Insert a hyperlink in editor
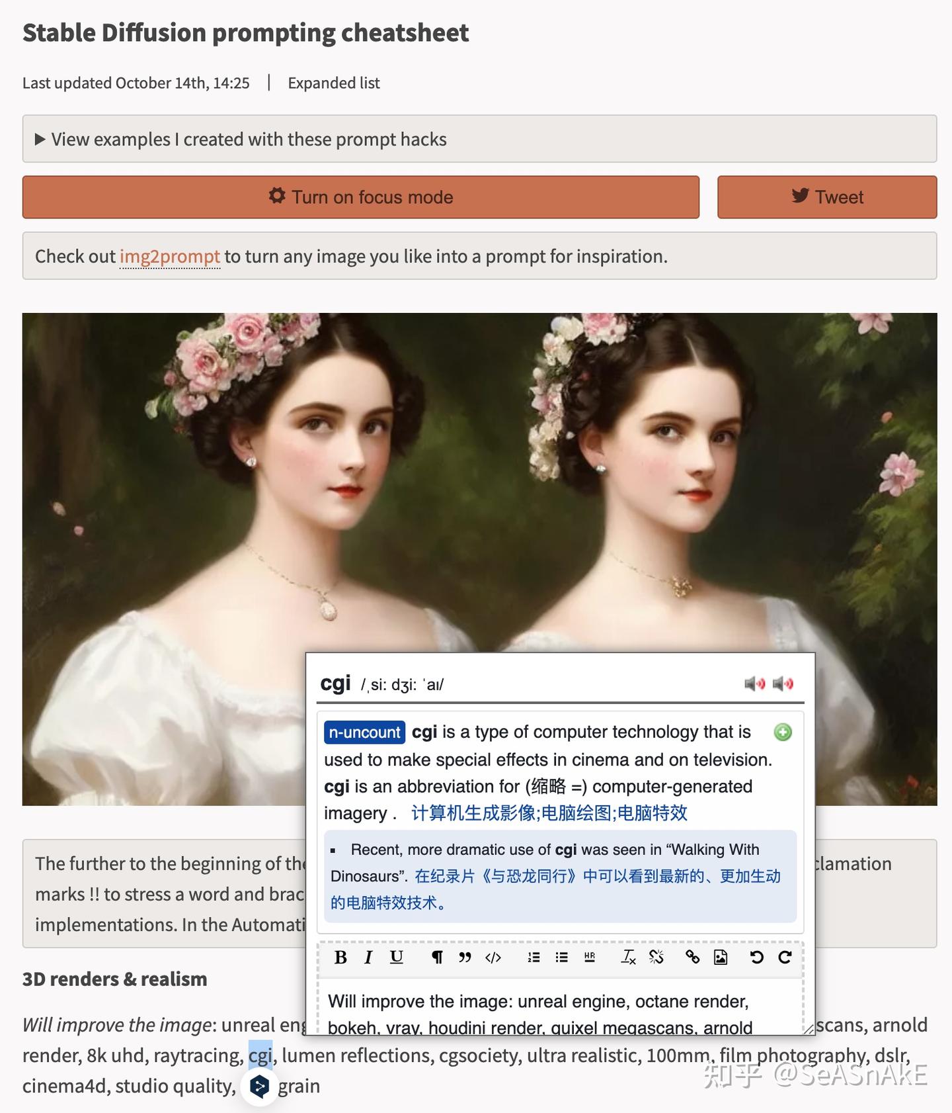Screen dimensions: 952x1113 (x=692, y=957)
